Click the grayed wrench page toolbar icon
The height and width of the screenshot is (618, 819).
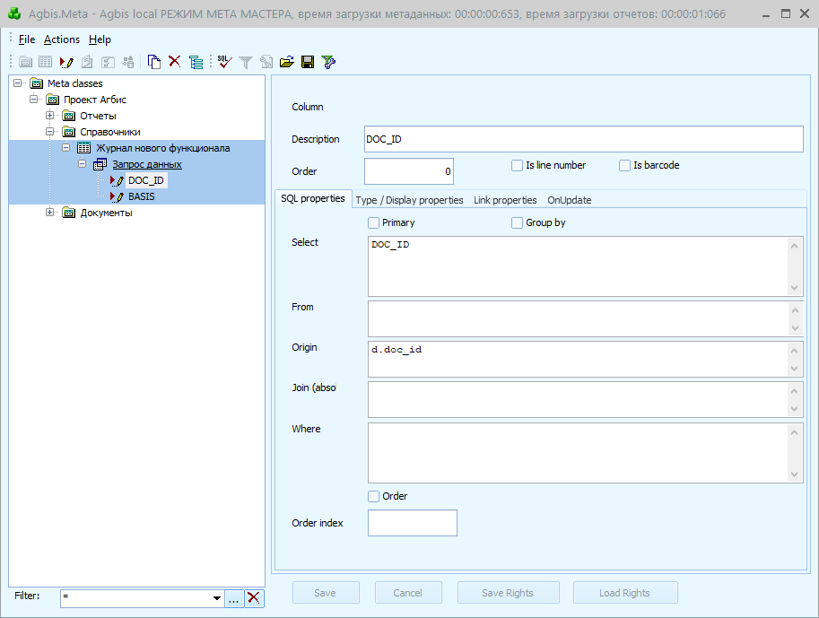click(266, 62)
